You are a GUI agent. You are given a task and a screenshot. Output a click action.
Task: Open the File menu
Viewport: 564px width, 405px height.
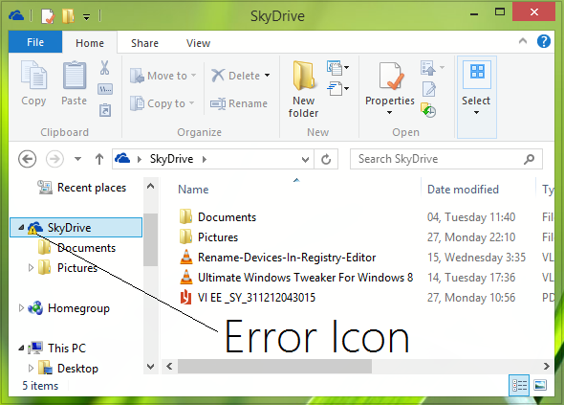(35, 42)
